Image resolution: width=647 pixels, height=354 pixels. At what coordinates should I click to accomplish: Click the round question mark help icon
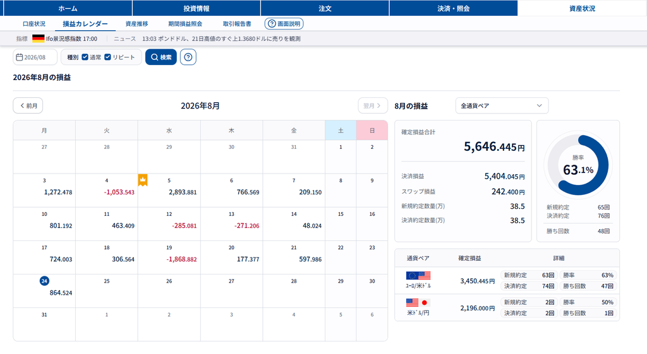tap(188, 57)
